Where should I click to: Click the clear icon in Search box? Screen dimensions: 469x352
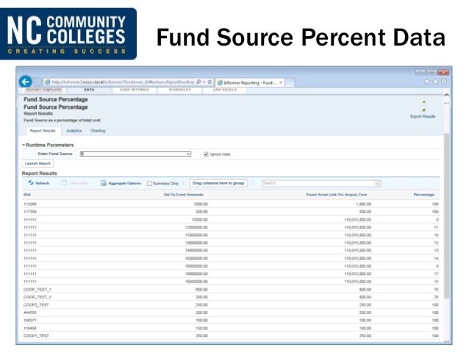pyautogui.click(x=377, y=183)
